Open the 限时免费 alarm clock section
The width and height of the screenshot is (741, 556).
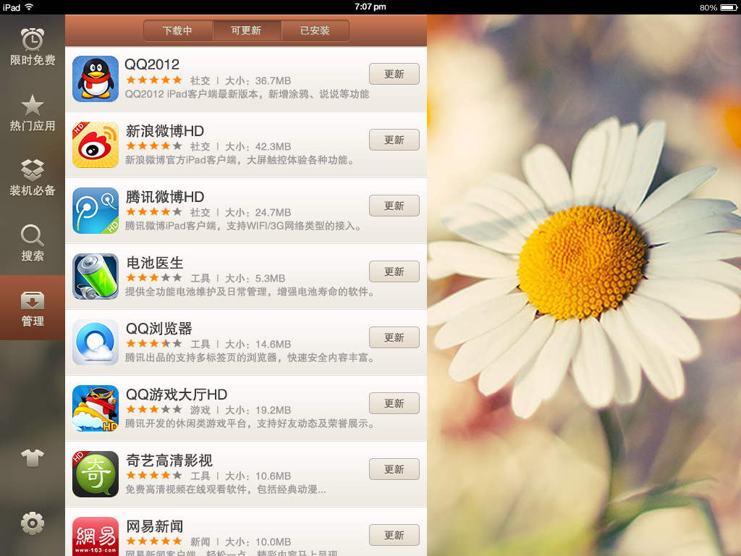(x=32, y=47)
